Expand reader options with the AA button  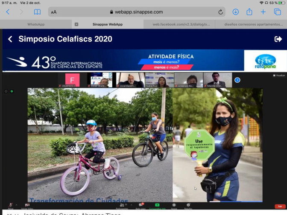pos(54,12)
